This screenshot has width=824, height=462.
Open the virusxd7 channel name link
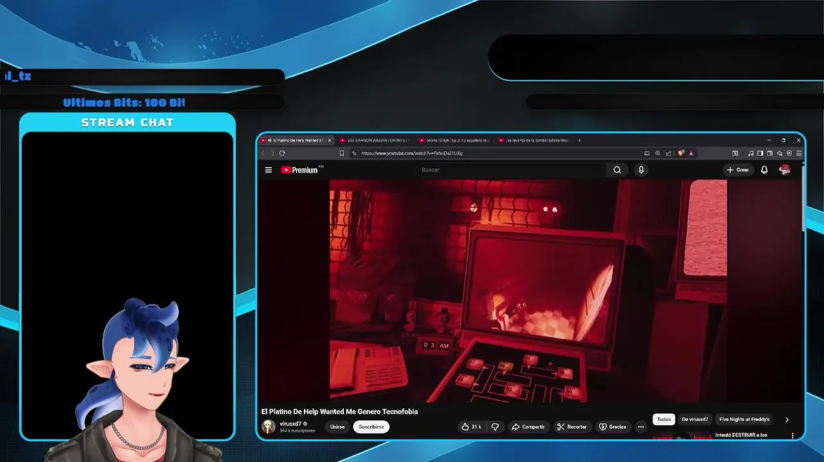[x=290, y=424]
